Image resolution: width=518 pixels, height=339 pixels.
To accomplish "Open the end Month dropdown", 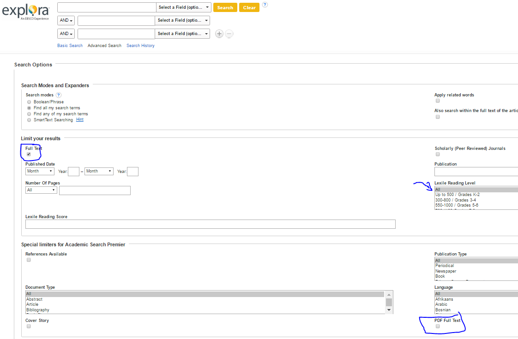I will [x=99, y=171].
